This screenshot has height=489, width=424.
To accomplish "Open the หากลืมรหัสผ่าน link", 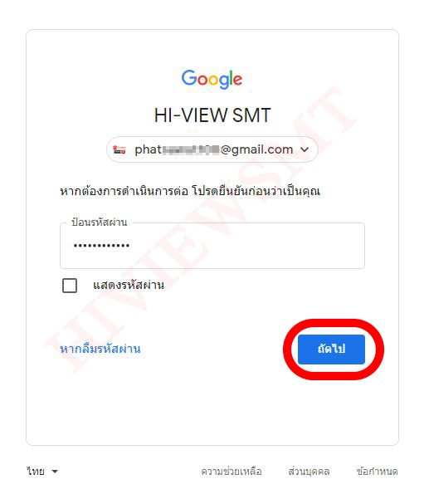I will click(100, 349).
